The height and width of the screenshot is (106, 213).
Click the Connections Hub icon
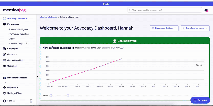click(x=5, y=60)
